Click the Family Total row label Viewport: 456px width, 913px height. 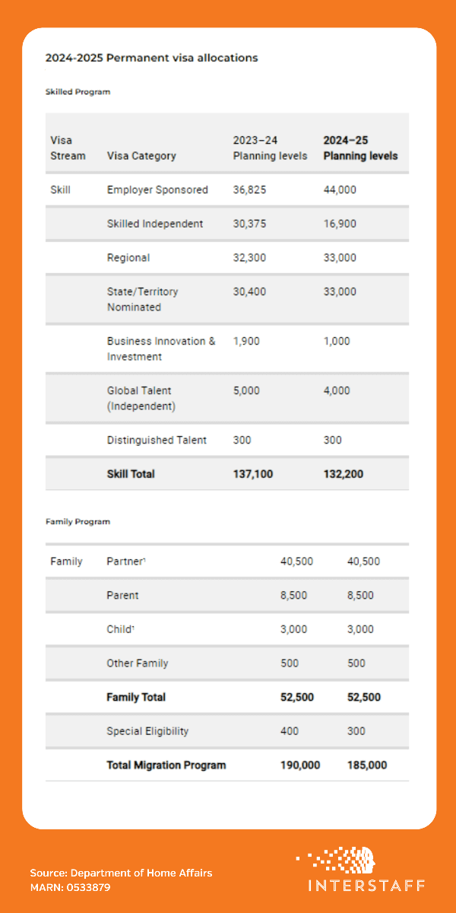pos(136,697)
